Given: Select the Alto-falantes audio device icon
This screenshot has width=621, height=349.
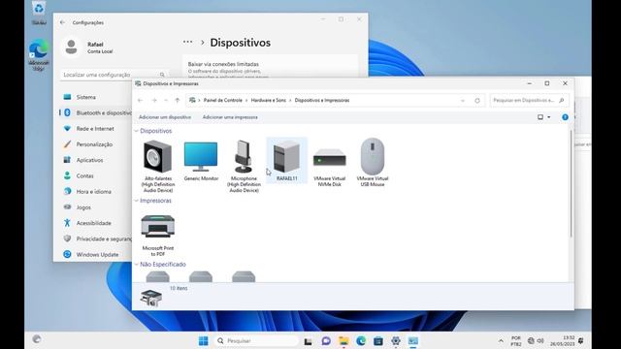Looking at the screenshot, I should click(157, 166).
